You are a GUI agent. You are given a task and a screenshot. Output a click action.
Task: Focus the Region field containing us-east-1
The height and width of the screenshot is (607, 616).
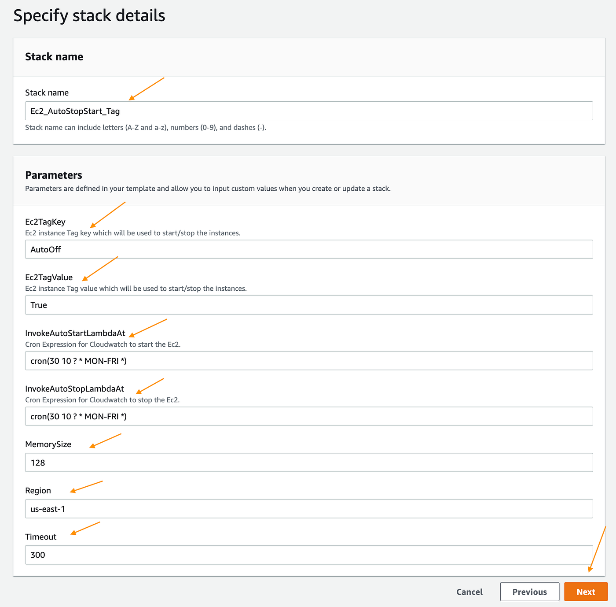(308, 509)
